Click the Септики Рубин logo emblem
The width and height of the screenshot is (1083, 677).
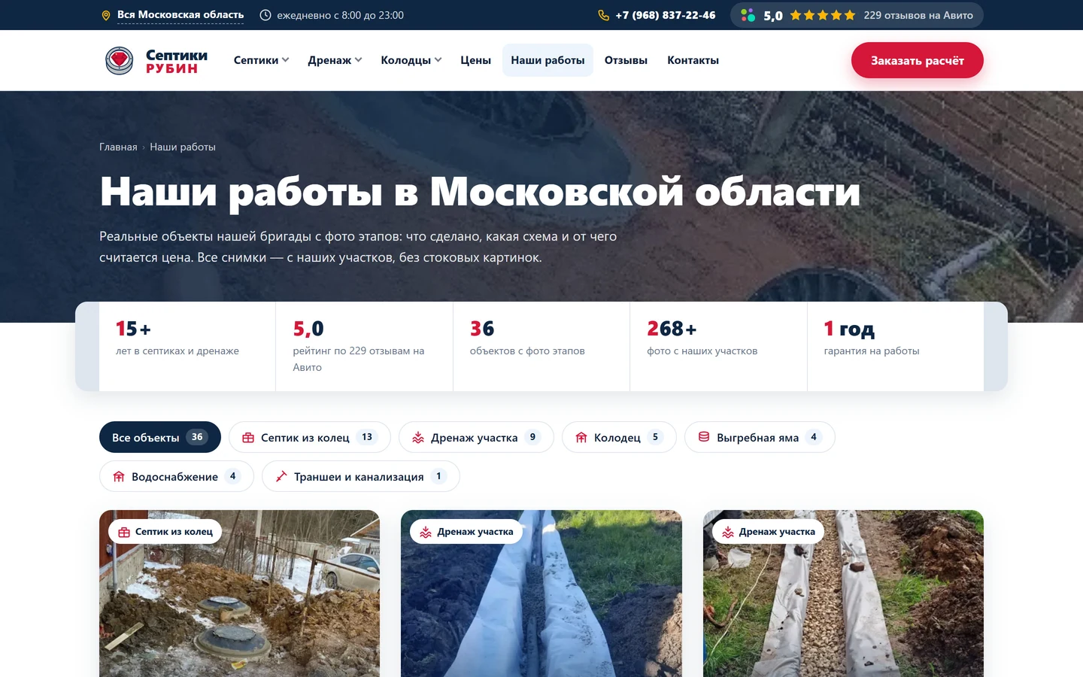click(120, 60)
